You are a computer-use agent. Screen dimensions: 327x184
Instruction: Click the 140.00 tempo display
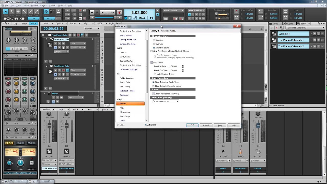tap(142, 18)
